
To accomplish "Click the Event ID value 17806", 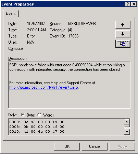I will (x=73, y=36).
